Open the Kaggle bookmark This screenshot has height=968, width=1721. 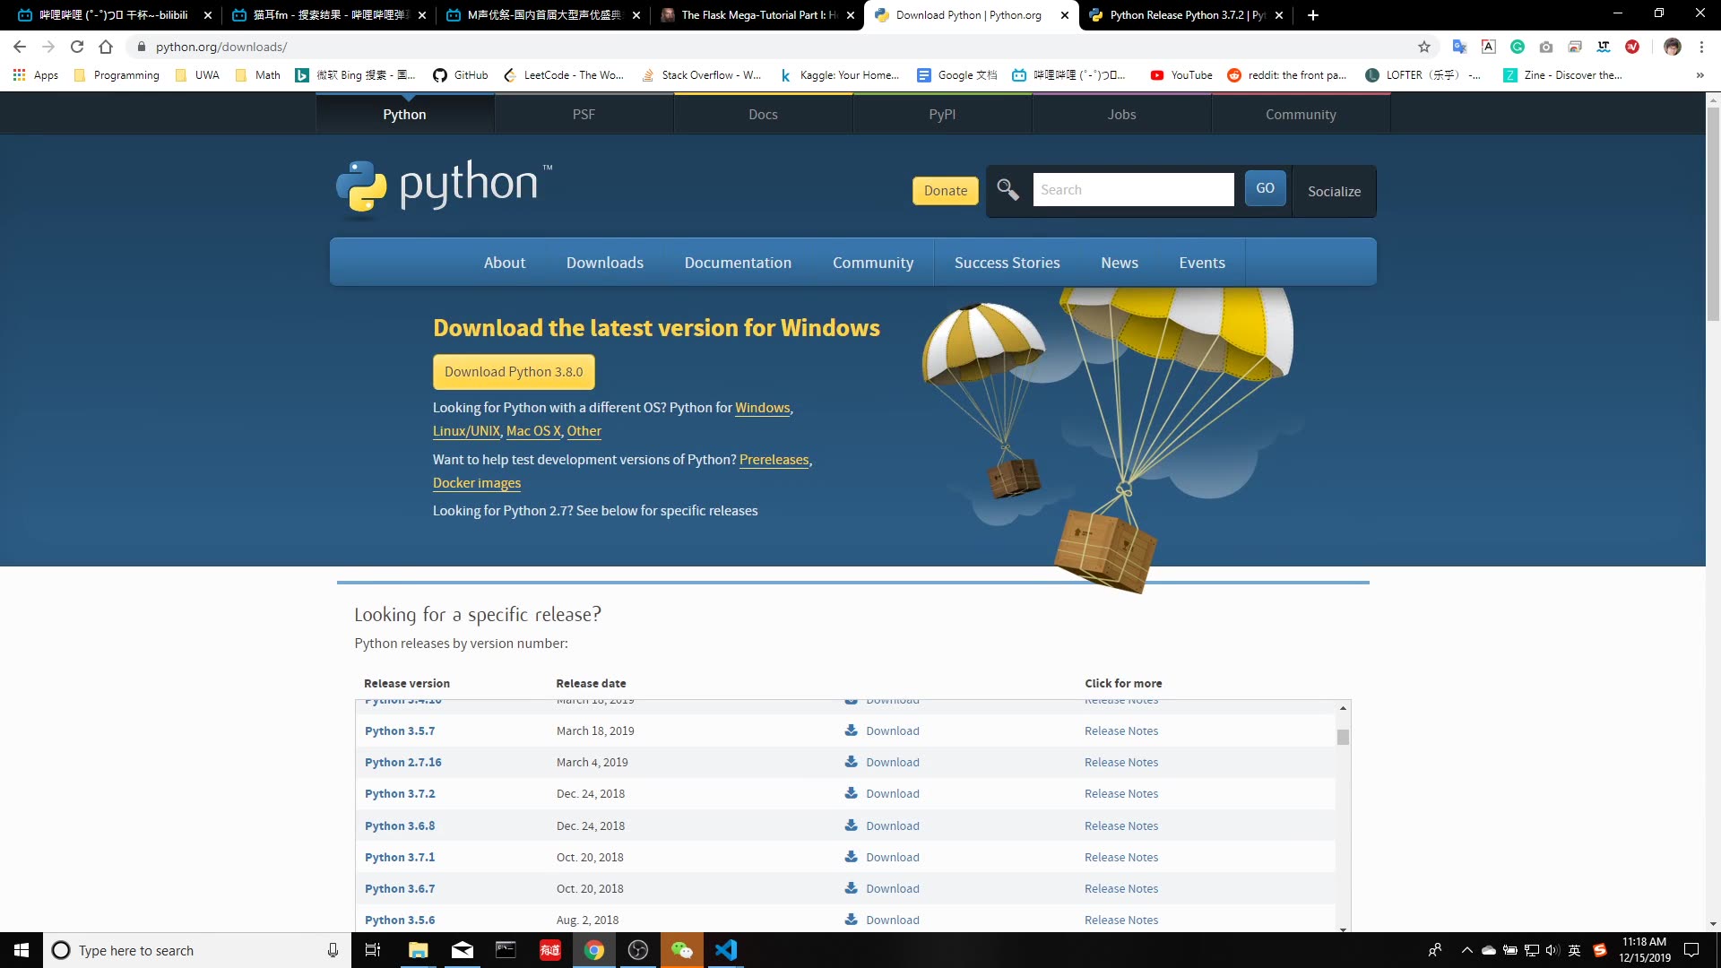[839, 75]
